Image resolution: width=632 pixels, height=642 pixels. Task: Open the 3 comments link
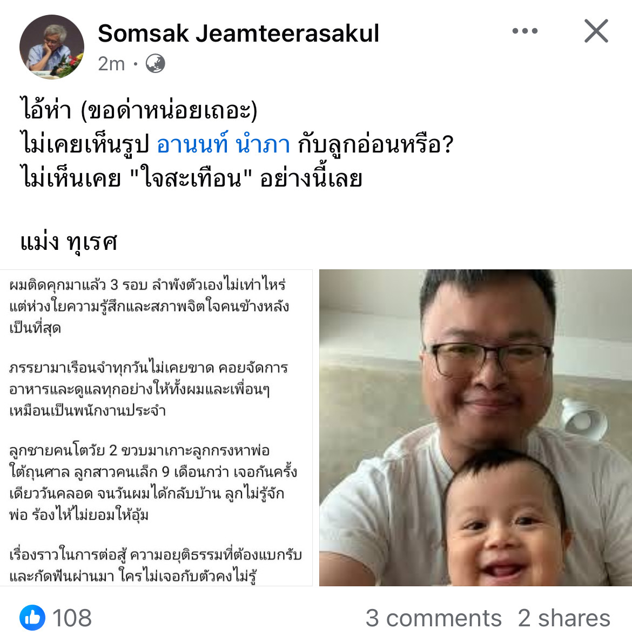[x=433, y=618]
